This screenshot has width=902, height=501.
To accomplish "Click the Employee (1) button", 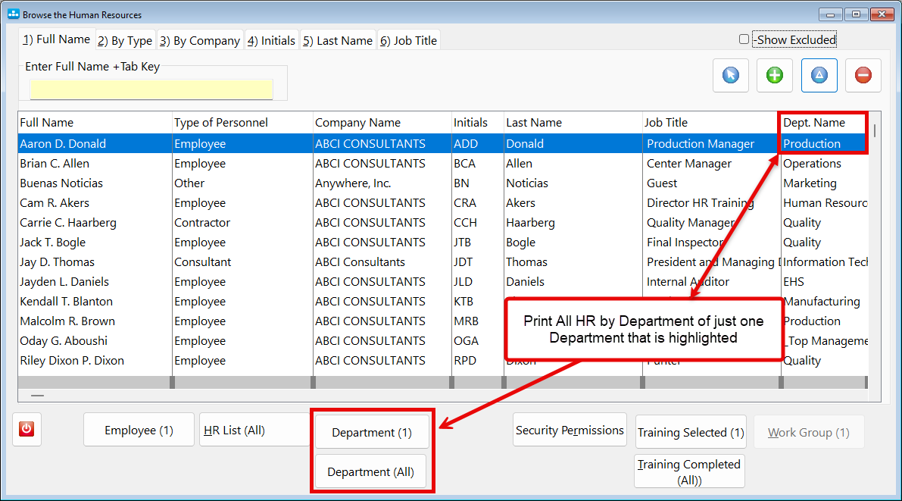I will (x=139, y=430).
